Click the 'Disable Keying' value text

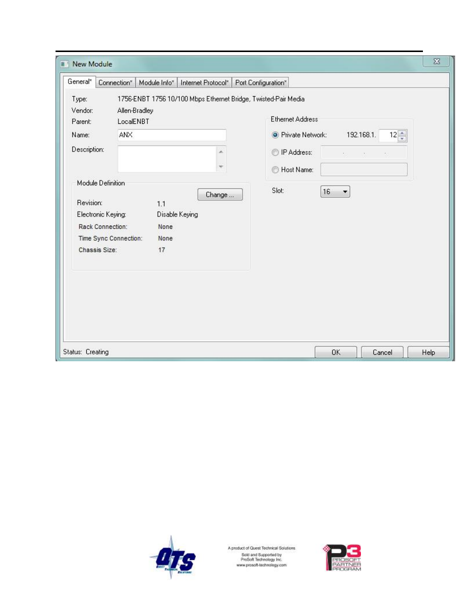[x=177, y=215]
